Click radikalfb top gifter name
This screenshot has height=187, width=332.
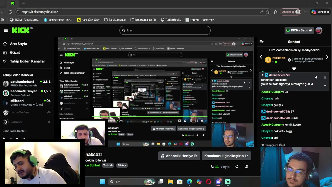[279, 58]
